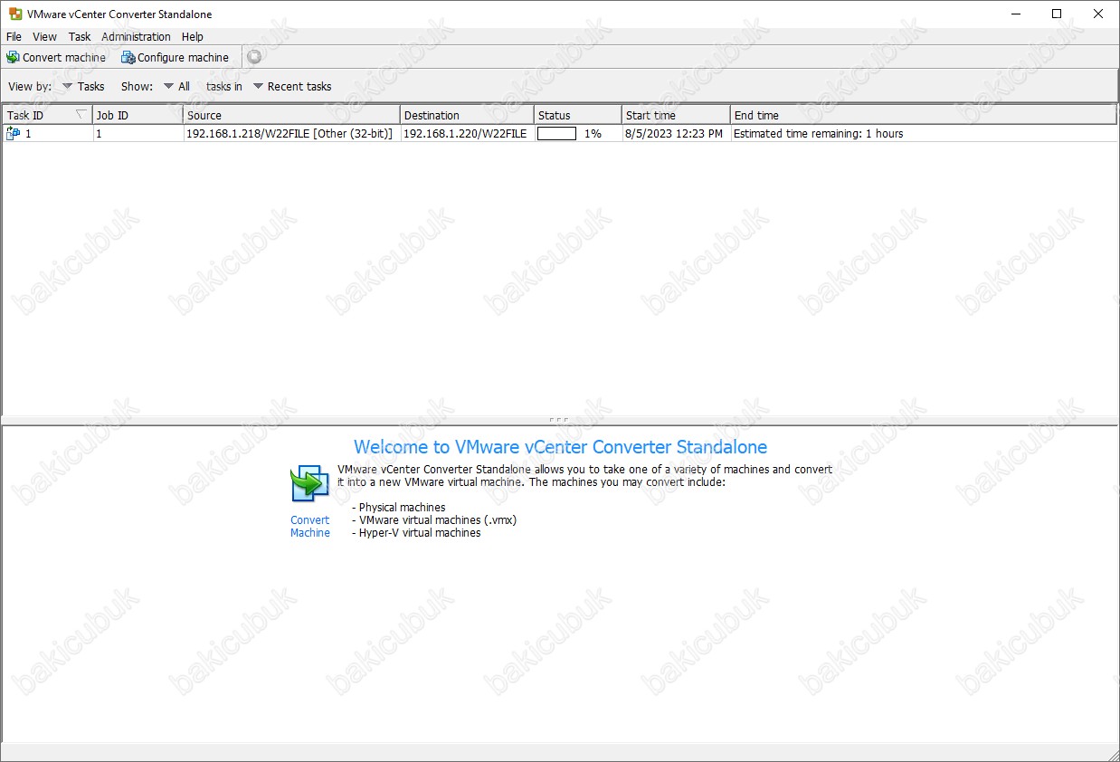Open the Task menu
1120x762 pixels.
(80, 37)
